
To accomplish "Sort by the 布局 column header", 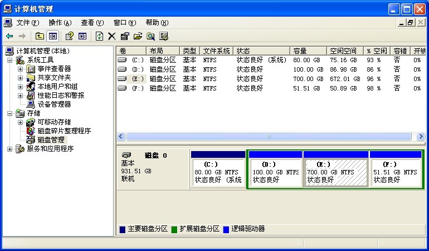I will 163,51.
